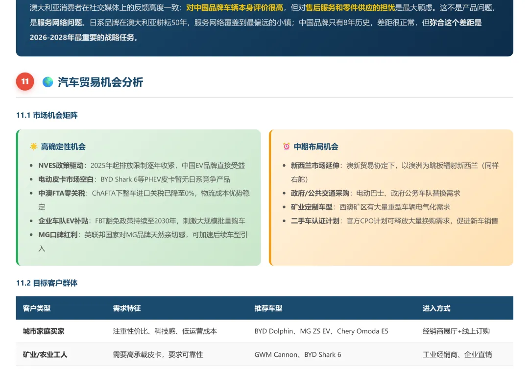Click the globe icon beside 汽车贸易机会分析
Image resolution: width=529 pixels, height=374 pixels.
coord(48,82)
